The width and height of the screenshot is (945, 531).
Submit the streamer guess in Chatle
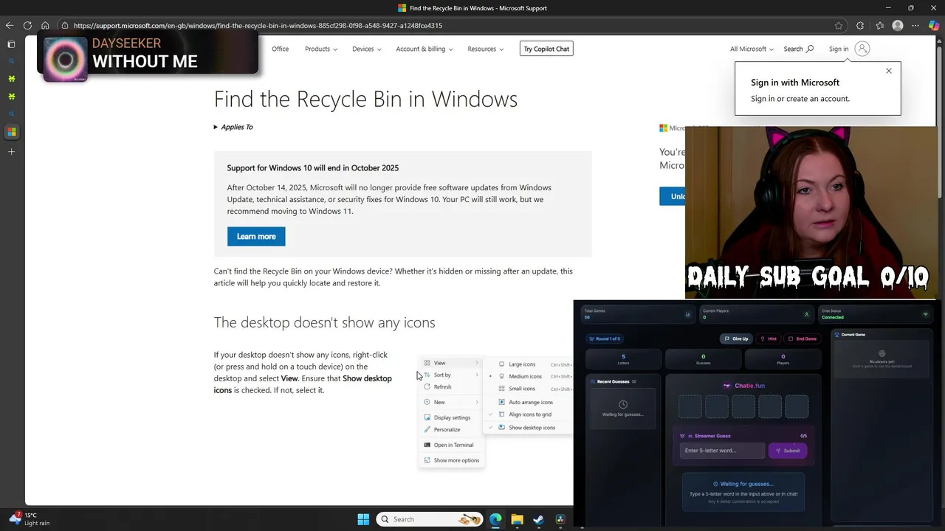pos(788,451)
